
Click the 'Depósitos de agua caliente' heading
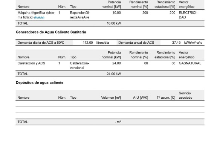click(x=40, y=82)
